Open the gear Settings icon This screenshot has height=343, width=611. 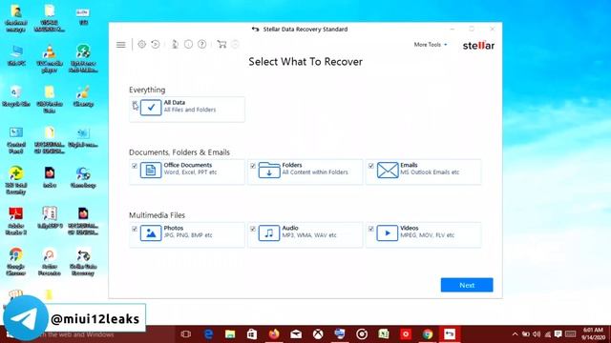pos(142,45)
